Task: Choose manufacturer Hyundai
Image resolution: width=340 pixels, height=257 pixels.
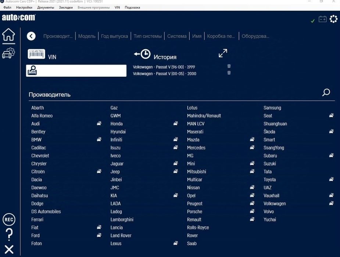Action: pyautogui.click(x=118, y=132)
